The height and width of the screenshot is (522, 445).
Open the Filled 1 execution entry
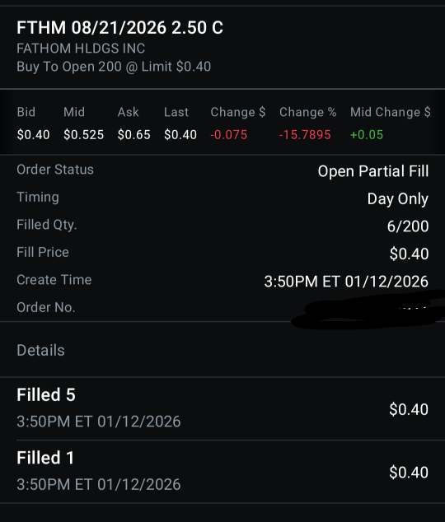coord(222,472)
